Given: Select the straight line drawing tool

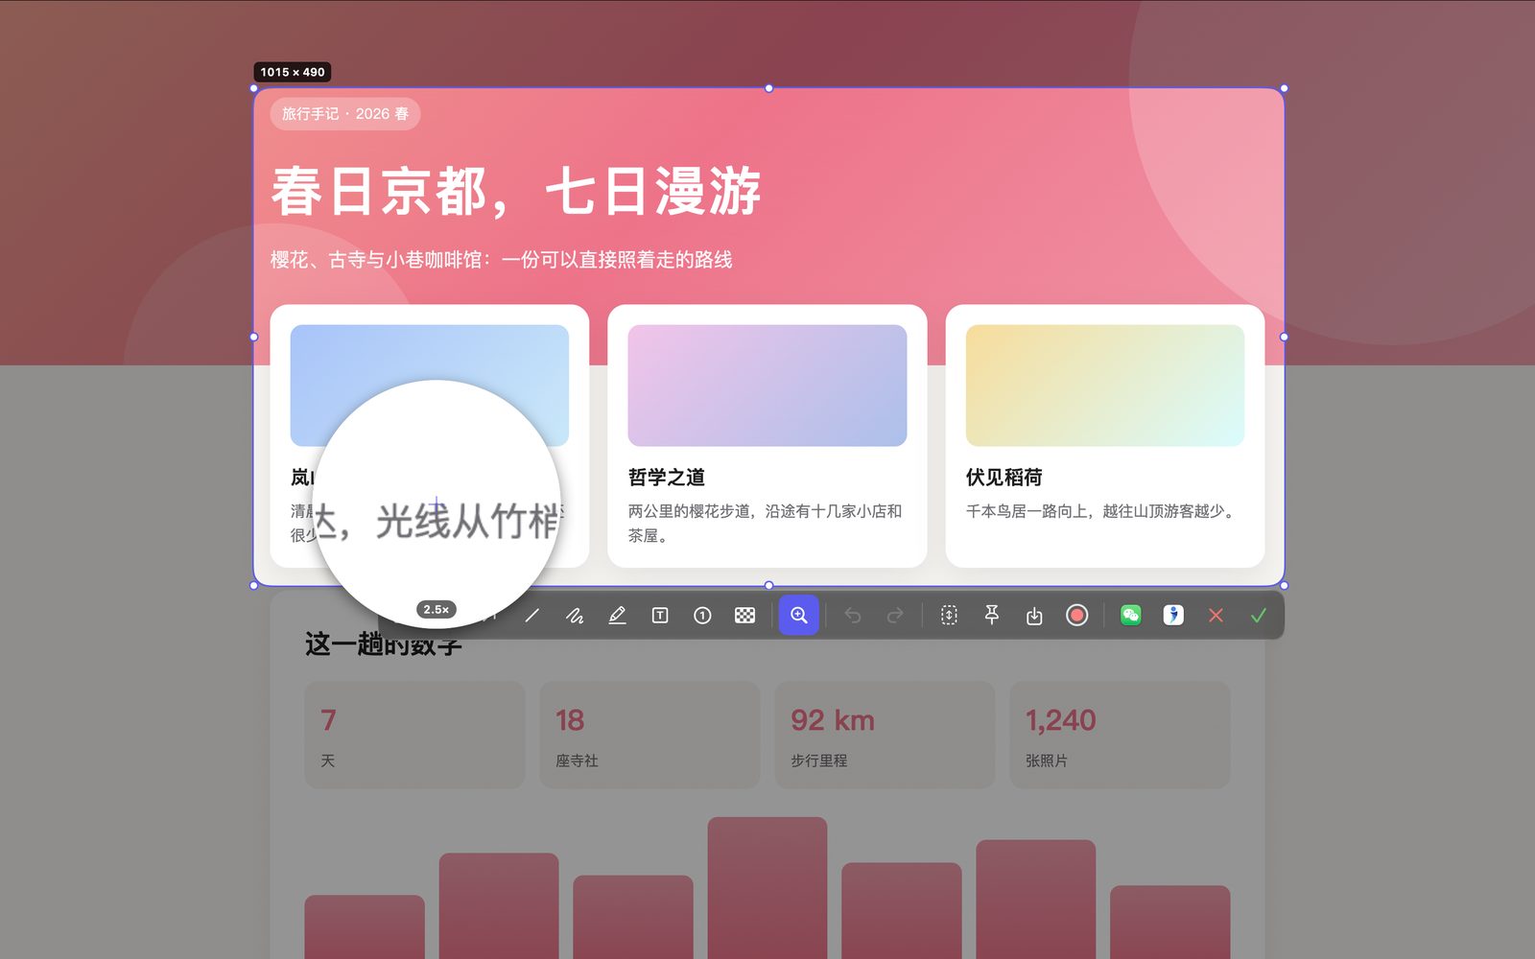Looking at the screenshot, I should click(531, 616).
